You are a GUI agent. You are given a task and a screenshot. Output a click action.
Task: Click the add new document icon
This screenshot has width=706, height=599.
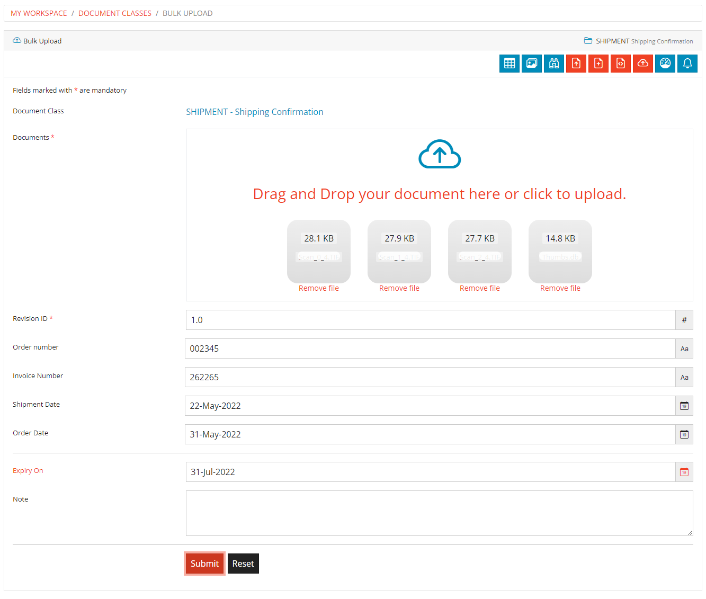coord(598,63)
